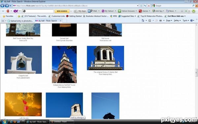Open Independence Hall Bell Tower thumbnail
Image resolution: width=198 pixels, height=124 pixels.
pyautogui.click(x=64, y=64)
